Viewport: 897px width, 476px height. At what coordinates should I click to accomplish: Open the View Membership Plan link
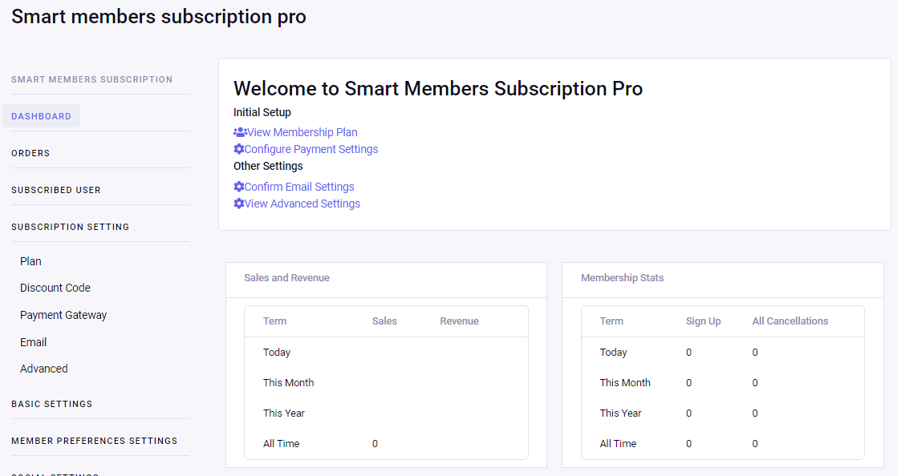click(x=302, y=132)
